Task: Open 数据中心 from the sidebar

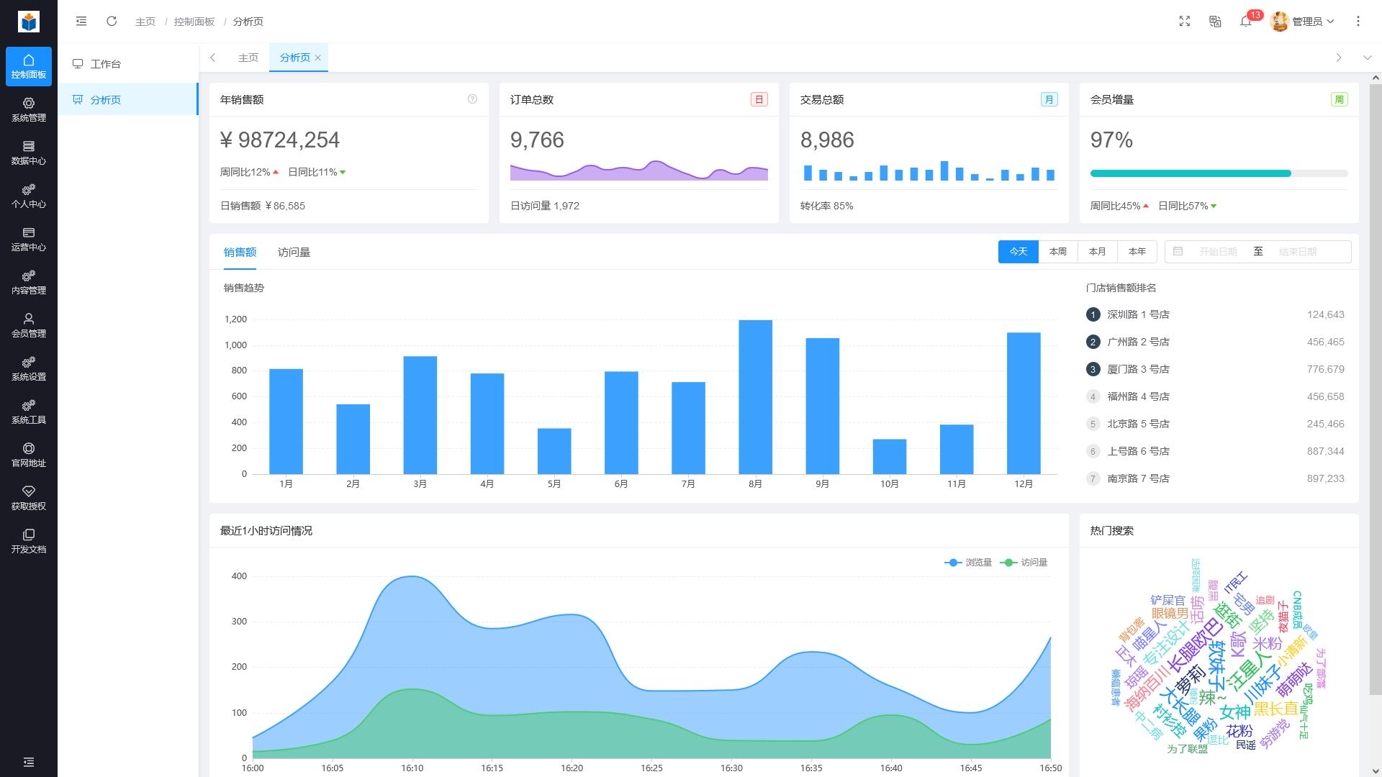Action: [x=29, y=153]
